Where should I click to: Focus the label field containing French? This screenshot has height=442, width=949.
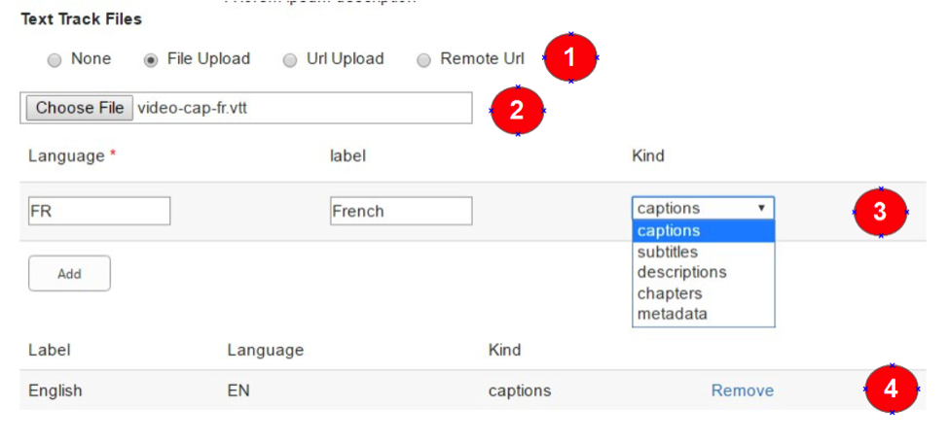(x=401, y=211)
